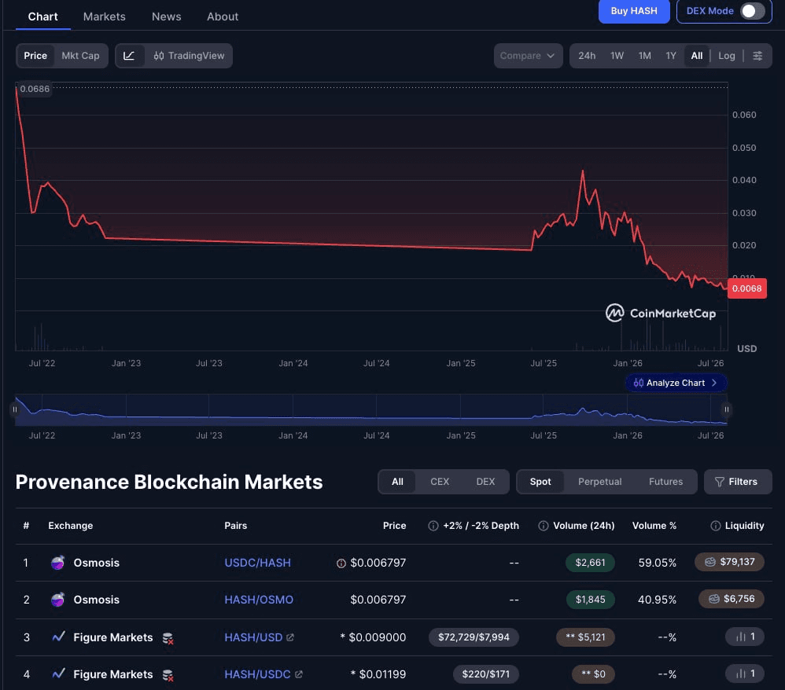Viewport: 785px width, 690px height.
Task: Sort table by Price column
Action: [395, 526]
